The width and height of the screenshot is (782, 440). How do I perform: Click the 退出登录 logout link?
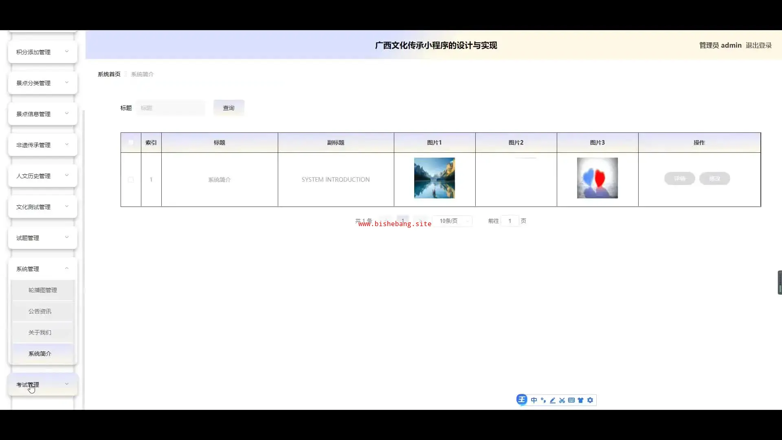(758, 45)
